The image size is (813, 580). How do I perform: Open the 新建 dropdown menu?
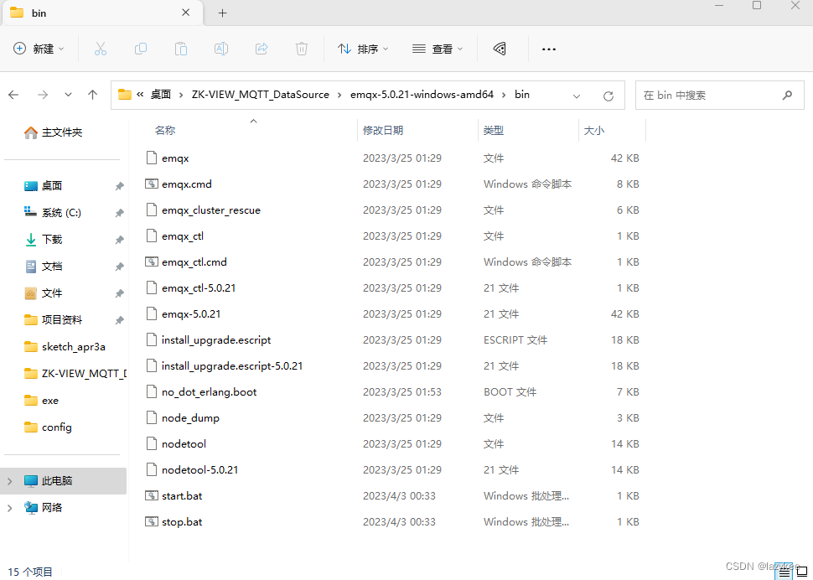(x=39, y=49)
